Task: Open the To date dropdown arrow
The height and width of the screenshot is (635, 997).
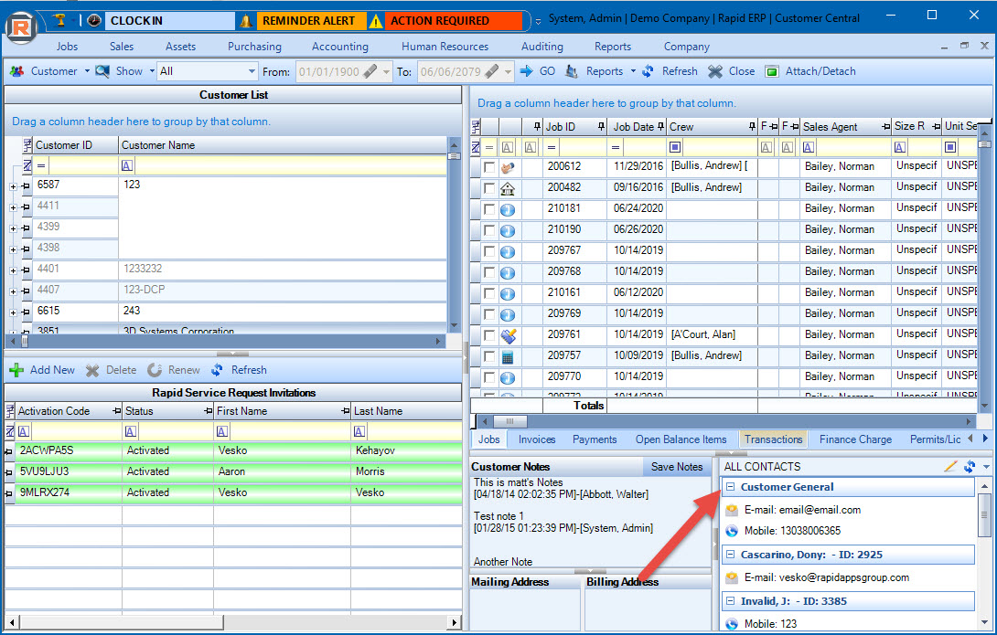Action: coord(508,72)
